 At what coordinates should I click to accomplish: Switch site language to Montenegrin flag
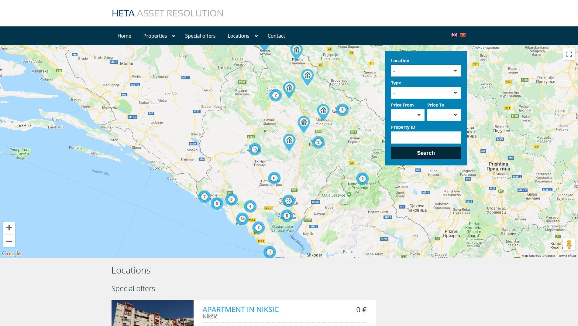(463, 35)
